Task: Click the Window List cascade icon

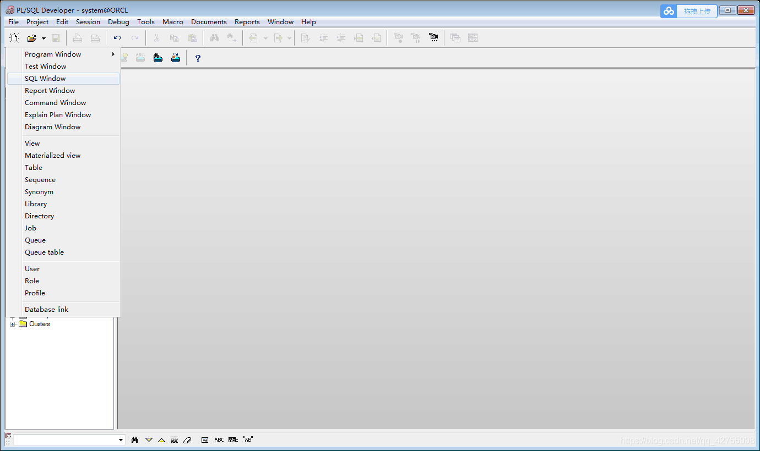Action: [455, 38]
